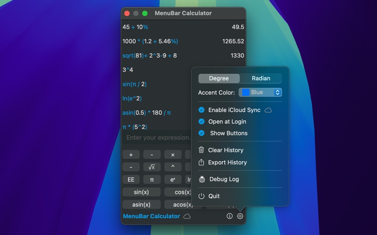Close the MenuBar Calculator window

(127, 14)
